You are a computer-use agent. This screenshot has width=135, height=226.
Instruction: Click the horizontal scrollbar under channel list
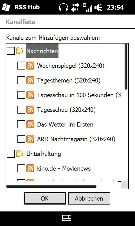pyautogui.click(x=51, y=186)
